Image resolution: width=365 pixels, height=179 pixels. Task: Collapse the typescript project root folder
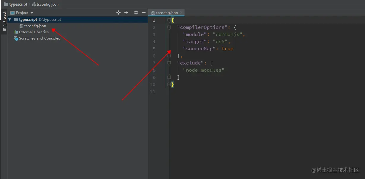tap(9, 19)
